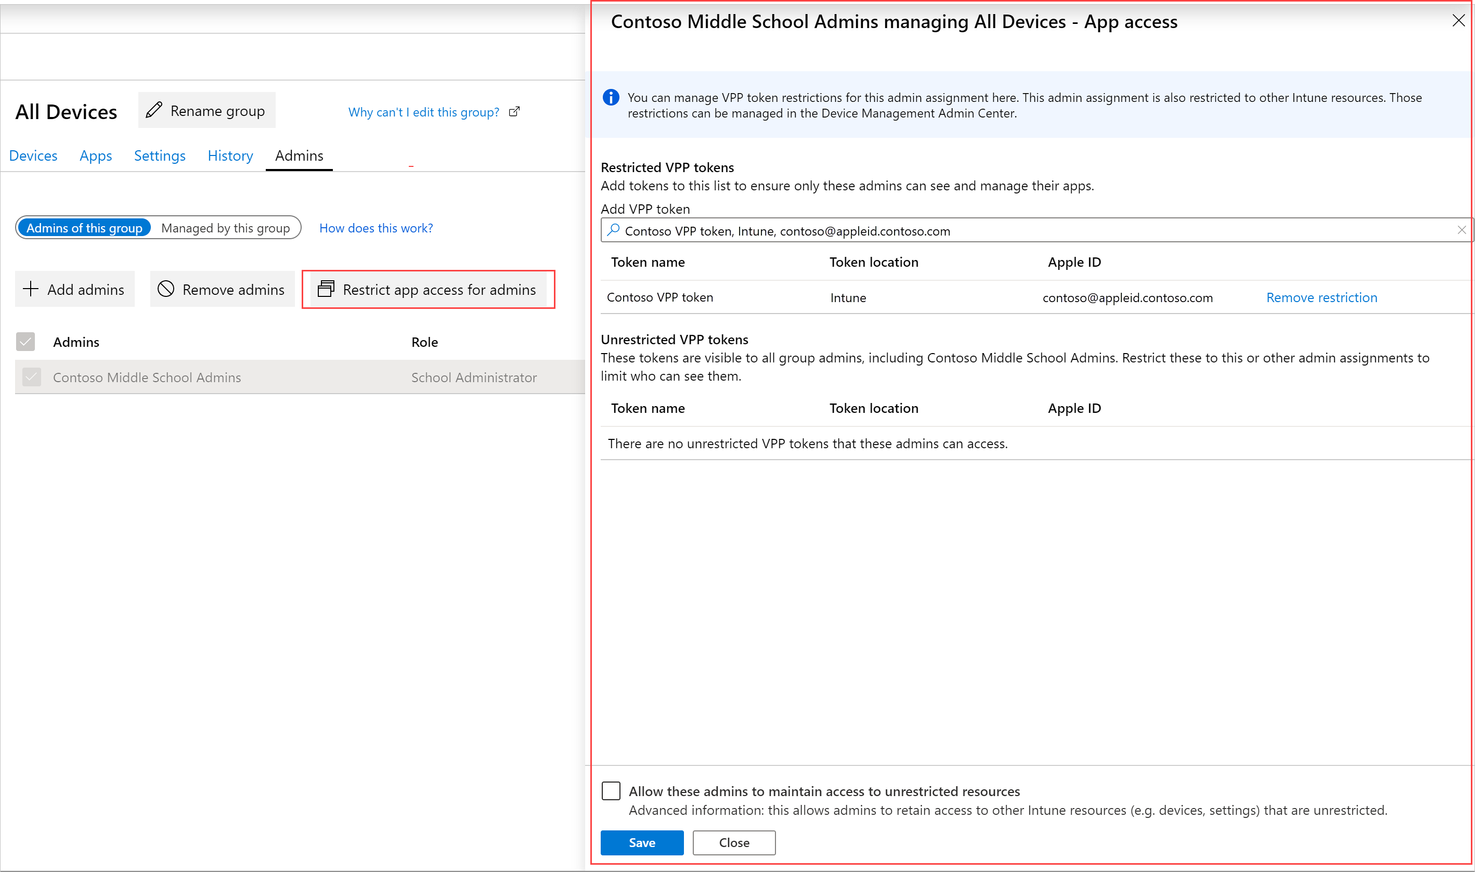The width and height of the screenshot is (1475, 872).
Task: Click the Add admins button
Action: [x=74, y=289]
